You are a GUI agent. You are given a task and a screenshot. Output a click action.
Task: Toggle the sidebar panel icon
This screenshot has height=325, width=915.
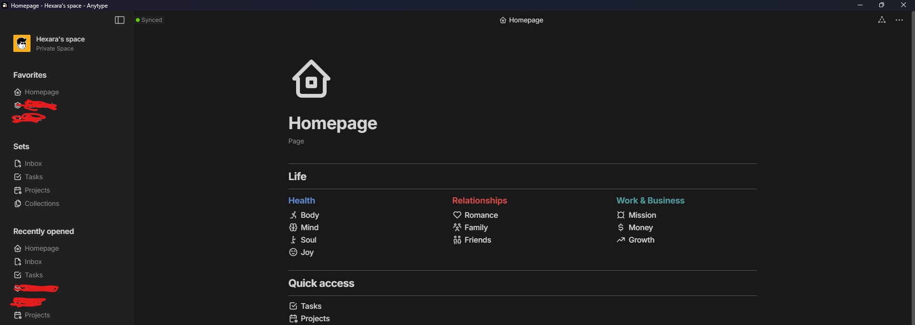click(x=120, y=20)
